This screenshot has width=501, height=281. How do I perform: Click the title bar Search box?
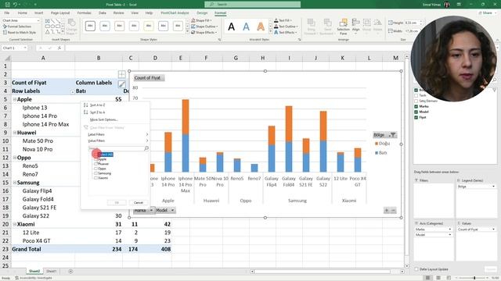coord(252,5)
